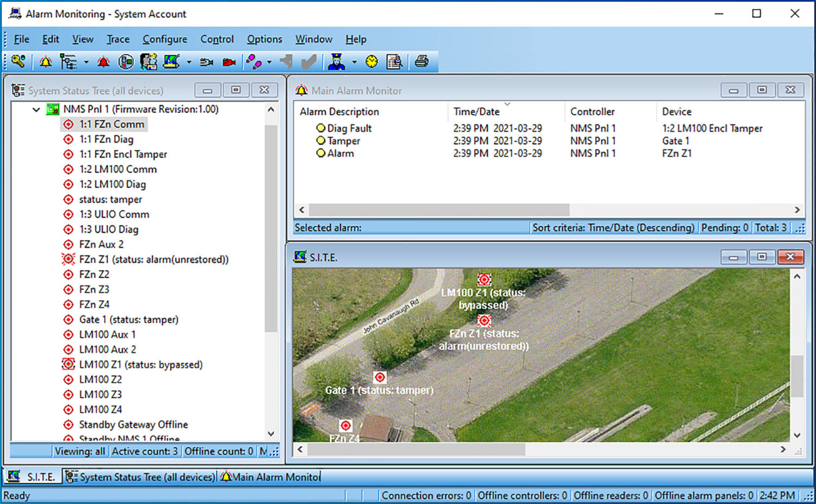Open badge information using the cardholder icon
Viewport: 816px width, 504px height.
[x=148, y=61]
